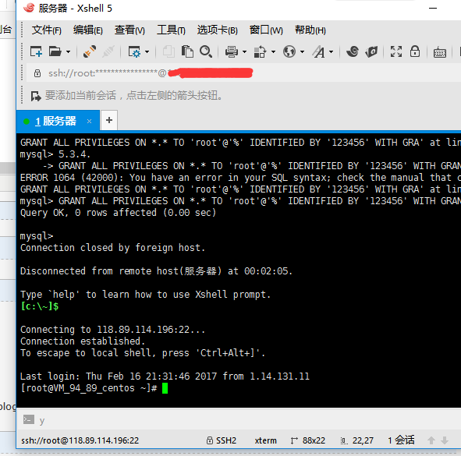461x456 pixels.
Task: Select the 1 服务器 session tab
Action: (x=58, y=121)
